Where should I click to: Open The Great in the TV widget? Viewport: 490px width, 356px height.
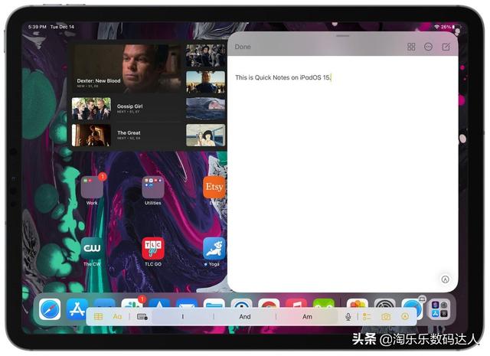point(127,135)
